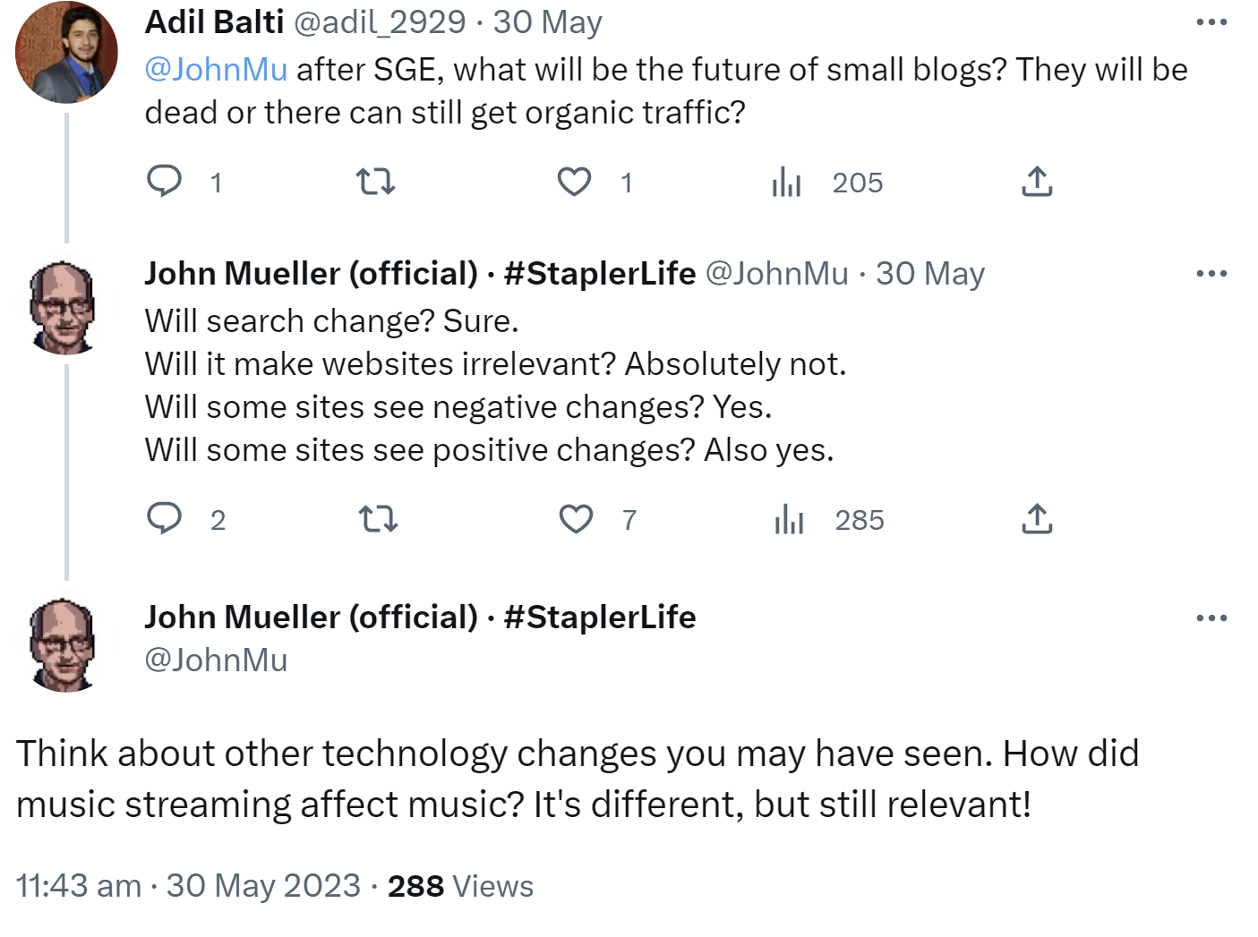Open Adil Balti's profile name
This screenshot has width=1258, height=937.
coord(215,21)
